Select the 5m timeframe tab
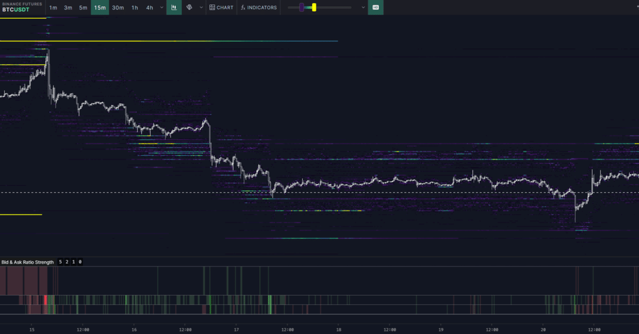 coord(83,7)
